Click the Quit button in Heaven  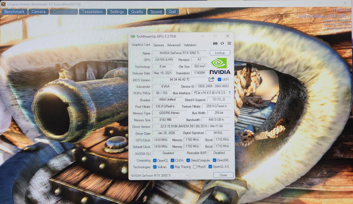tap(172, 12)
